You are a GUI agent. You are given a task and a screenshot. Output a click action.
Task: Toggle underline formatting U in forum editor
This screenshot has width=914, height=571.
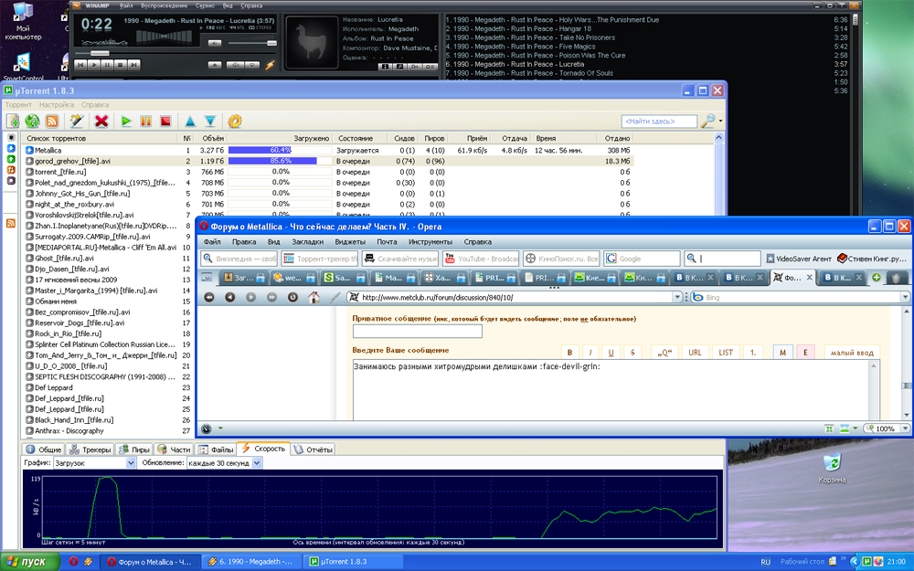(611, 353)
